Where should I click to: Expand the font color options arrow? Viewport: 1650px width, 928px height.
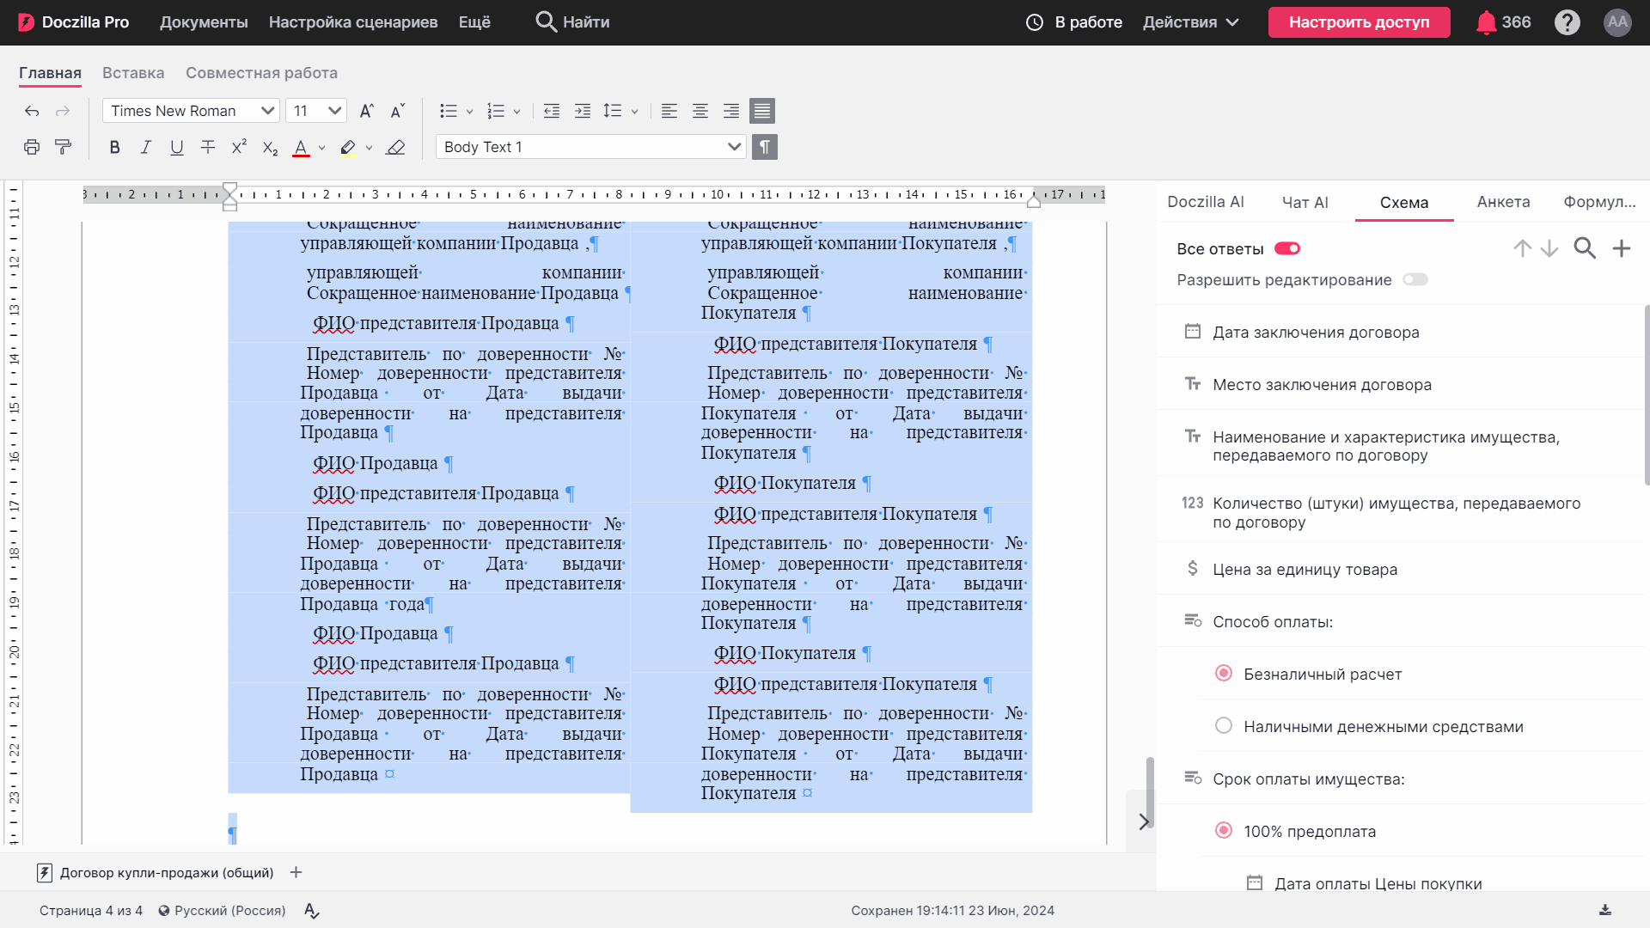321,148
